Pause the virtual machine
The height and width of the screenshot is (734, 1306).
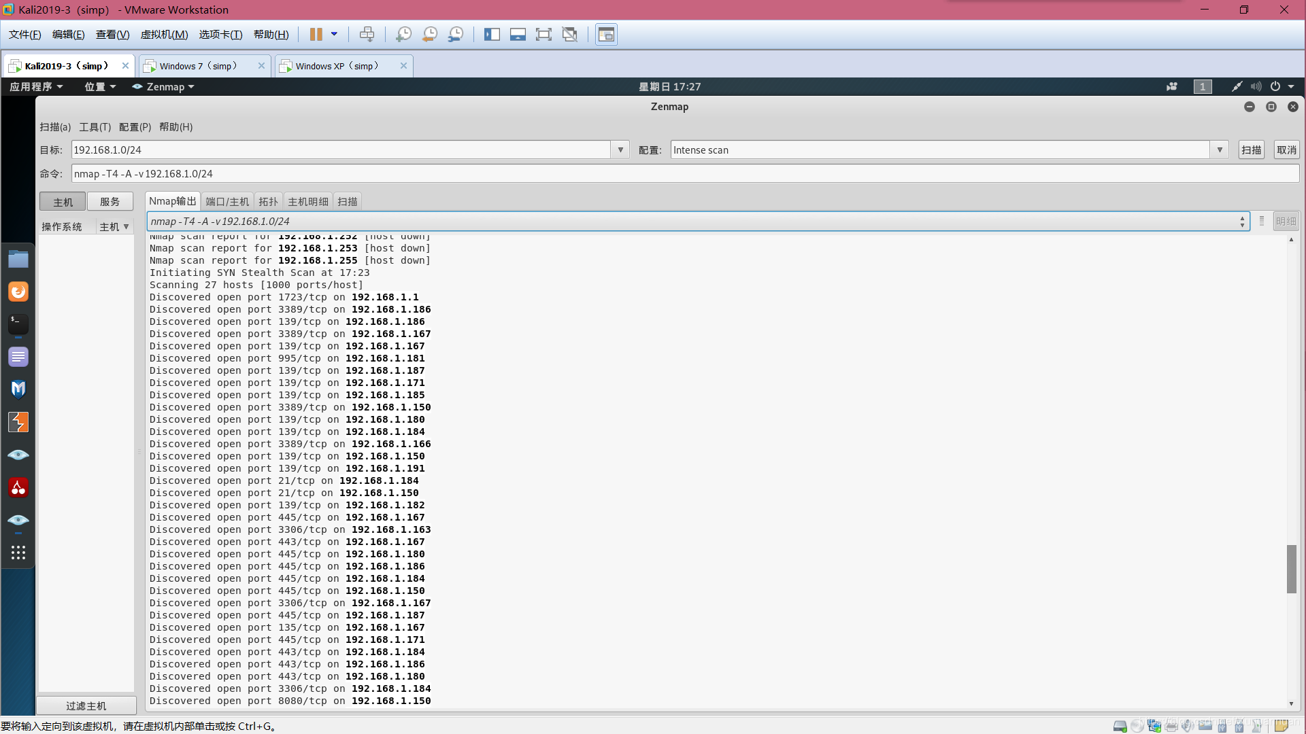click(316, 34)
